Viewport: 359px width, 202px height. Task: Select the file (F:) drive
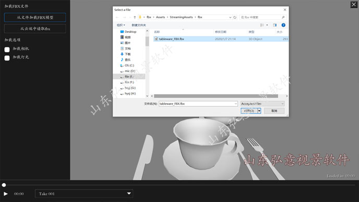[x=127, y=82]
